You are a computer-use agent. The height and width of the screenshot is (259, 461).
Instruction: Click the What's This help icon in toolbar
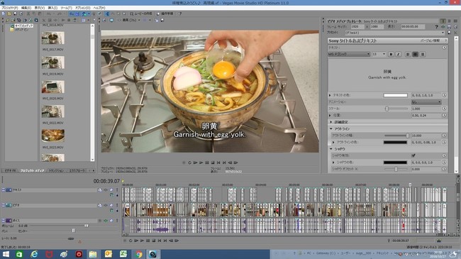pos(179,13)
